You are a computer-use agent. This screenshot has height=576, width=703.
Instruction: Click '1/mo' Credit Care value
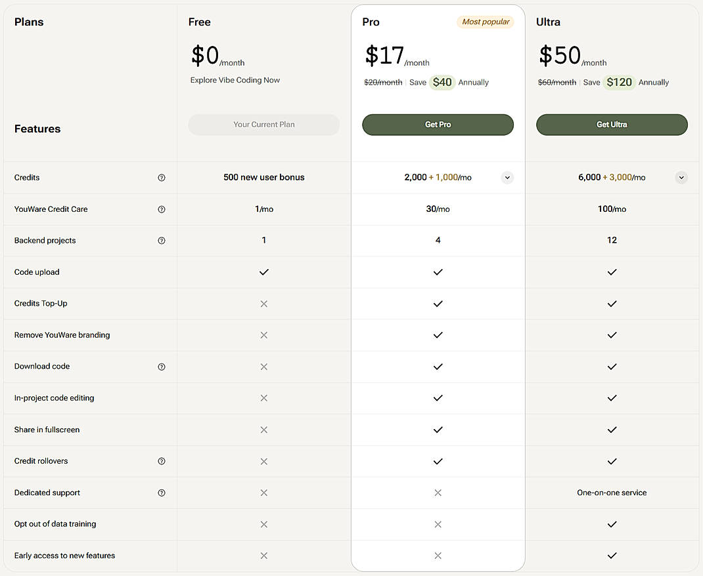coord(264,209)
